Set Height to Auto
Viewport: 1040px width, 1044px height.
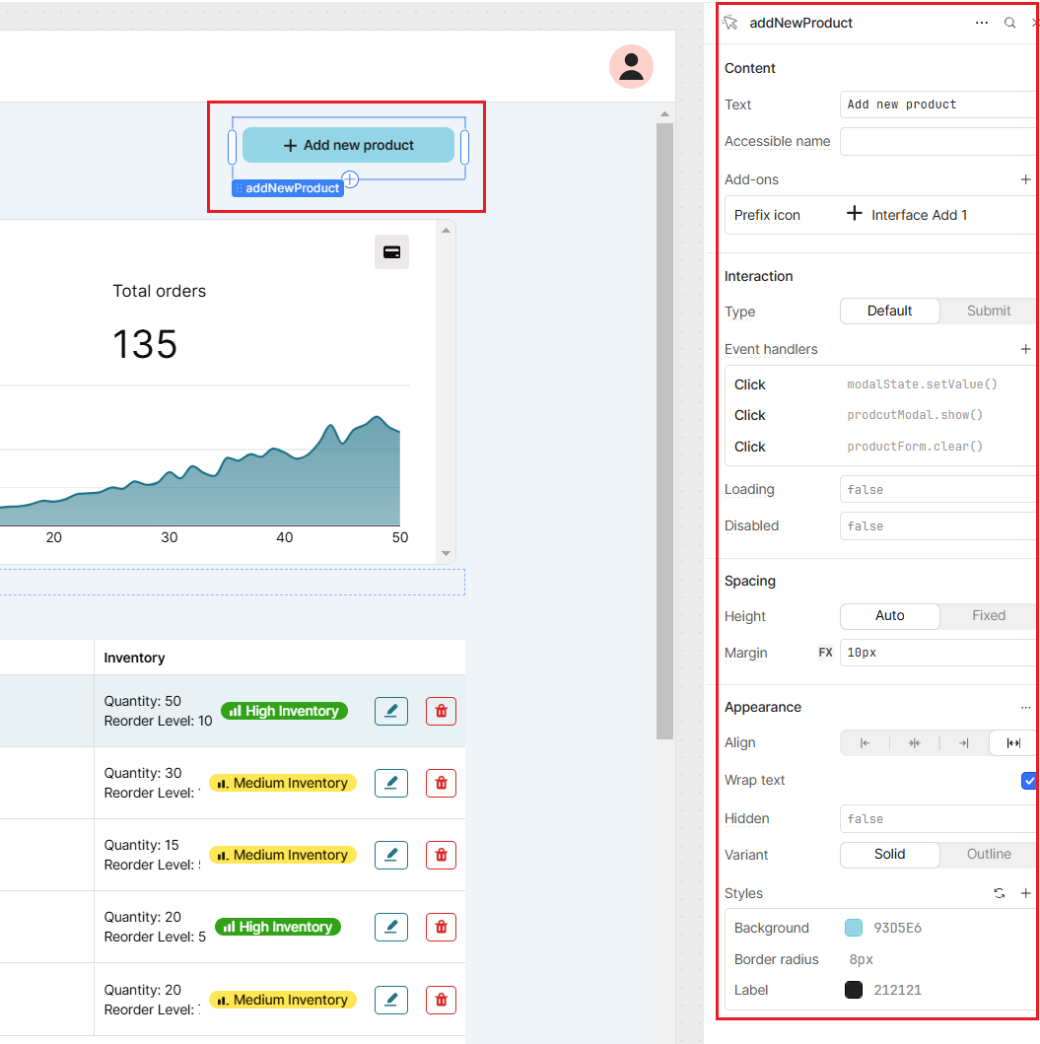pyautogui.click(x=889, y=616)
